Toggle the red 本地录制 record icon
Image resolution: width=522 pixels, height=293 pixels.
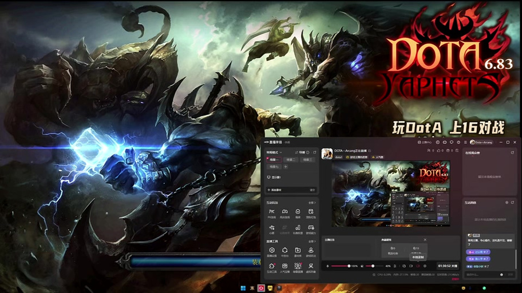pos(418,266)
